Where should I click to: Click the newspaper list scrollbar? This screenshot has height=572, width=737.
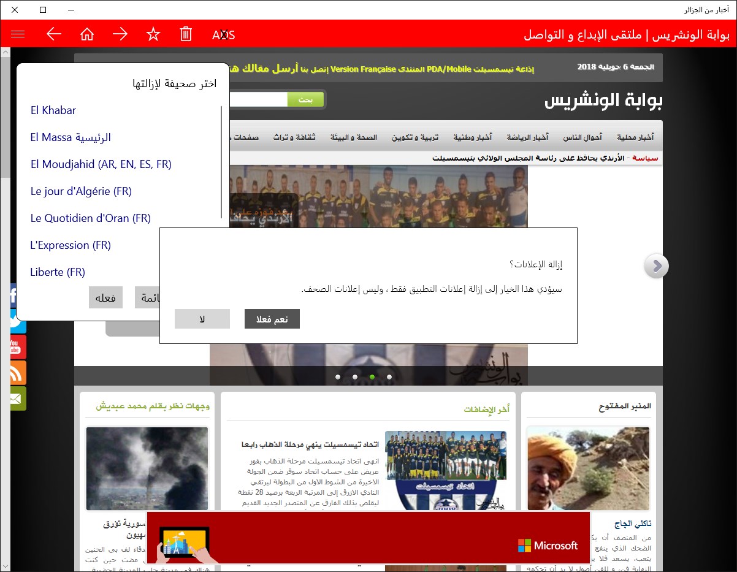coord(221,162)
